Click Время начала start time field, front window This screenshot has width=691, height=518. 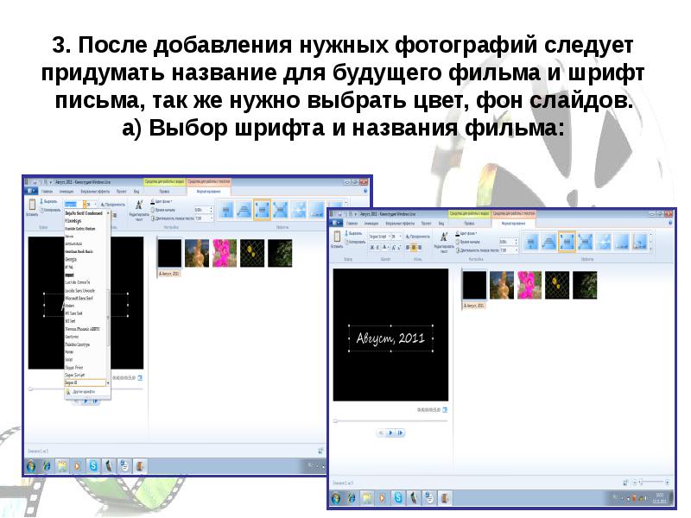click(509, 242)
